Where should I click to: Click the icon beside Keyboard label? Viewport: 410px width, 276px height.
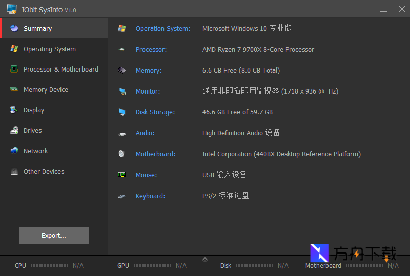121,196
